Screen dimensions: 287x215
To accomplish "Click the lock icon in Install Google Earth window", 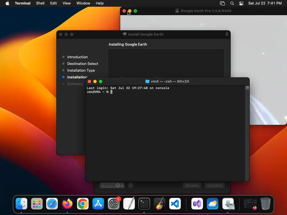I will [227, 34].
